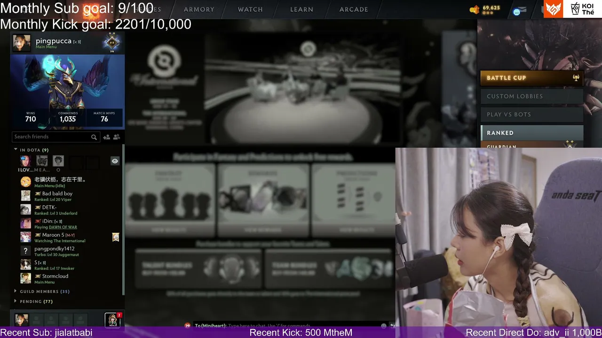Image resolution: width=602 pixels, height=338 pixels.
Task: Toggle the friends list eye visibility icon
Action: click(115, 161)
